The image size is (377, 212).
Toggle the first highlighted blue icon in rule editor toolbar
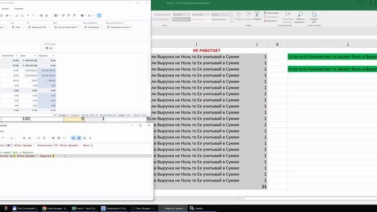73,138
